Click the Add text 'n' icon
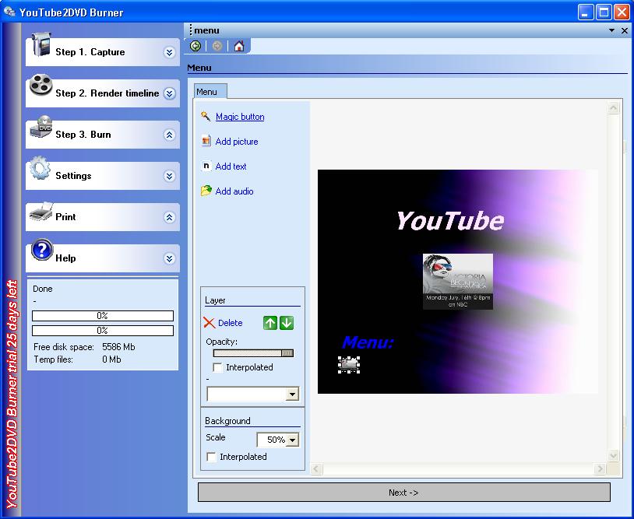 pyautogui.click(x=206, y=166)
